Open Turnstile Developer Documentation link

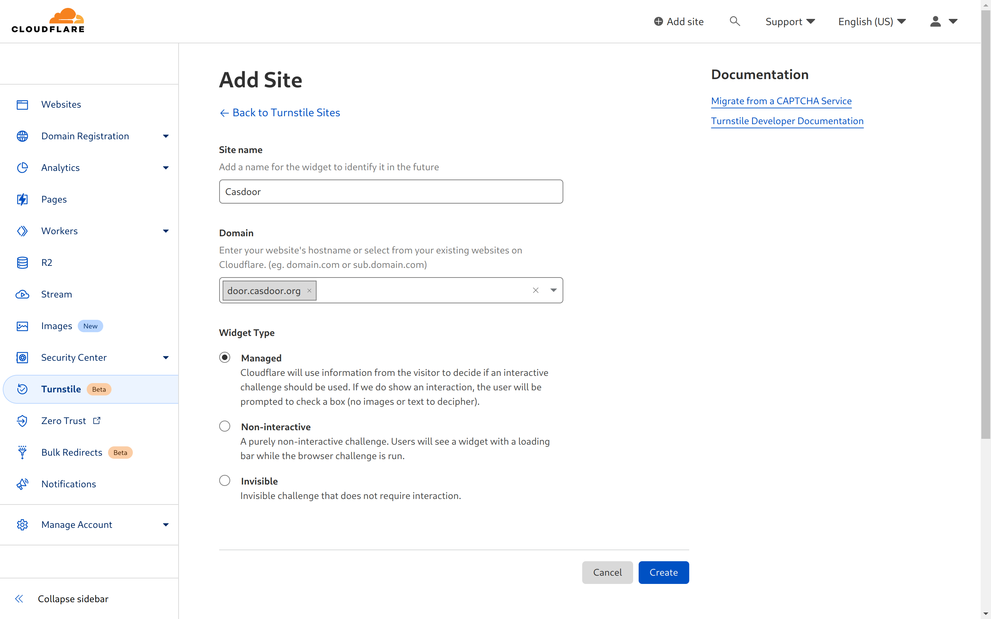[x=787, y=121]
